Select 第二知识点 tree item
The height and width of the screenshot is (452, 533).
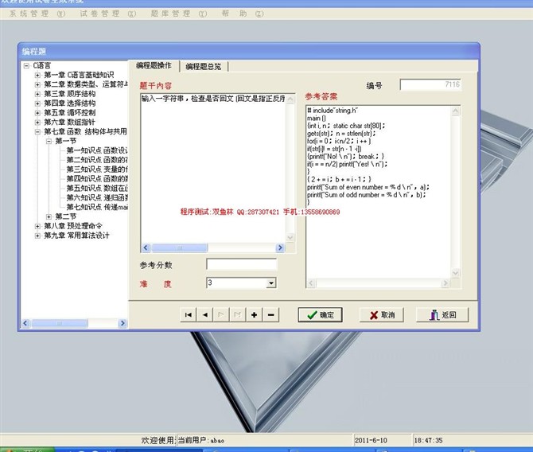[97, 160]
